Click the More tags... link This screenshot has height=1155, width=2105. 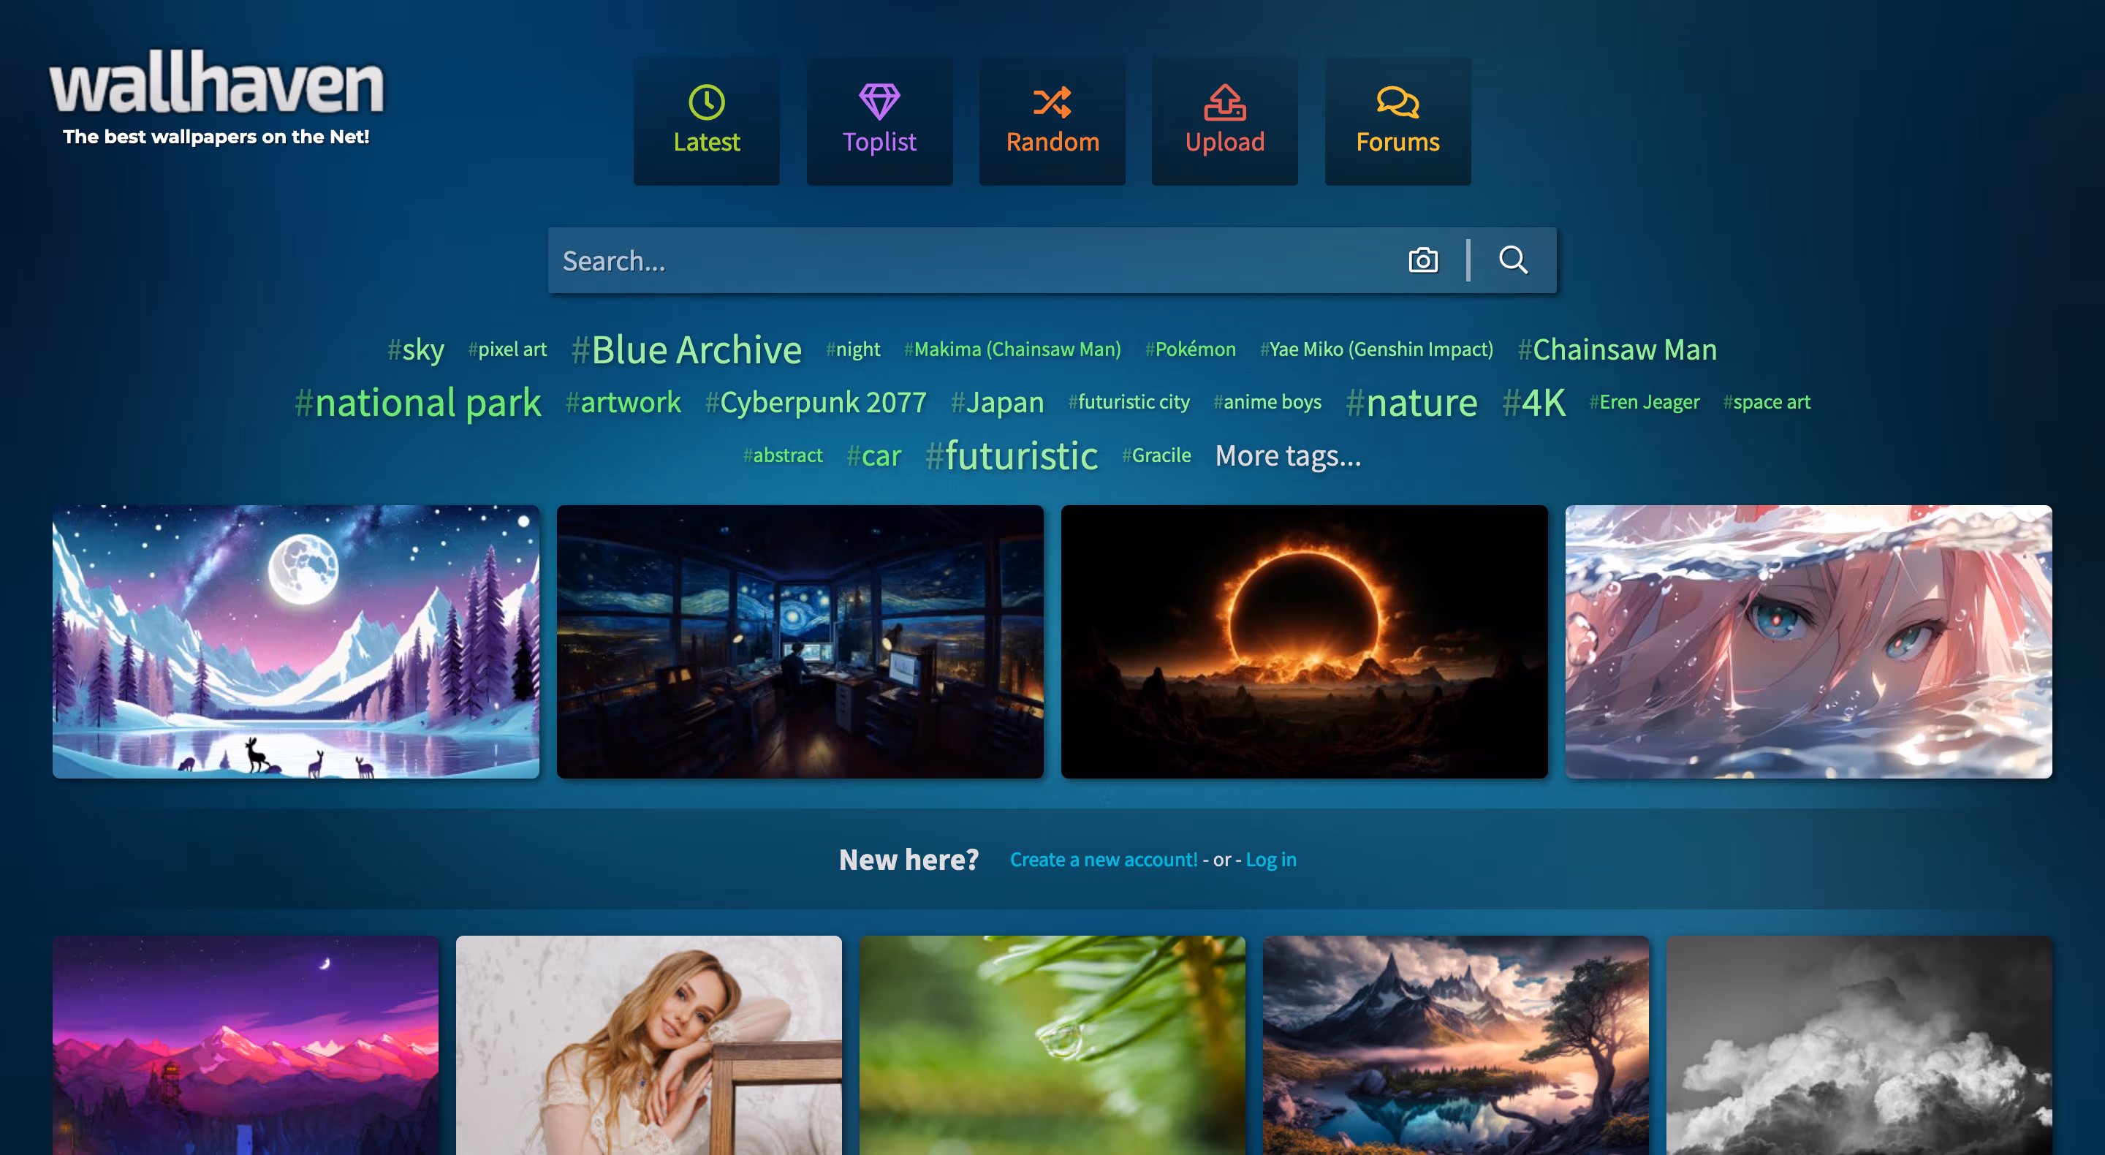click(1288, 455)
